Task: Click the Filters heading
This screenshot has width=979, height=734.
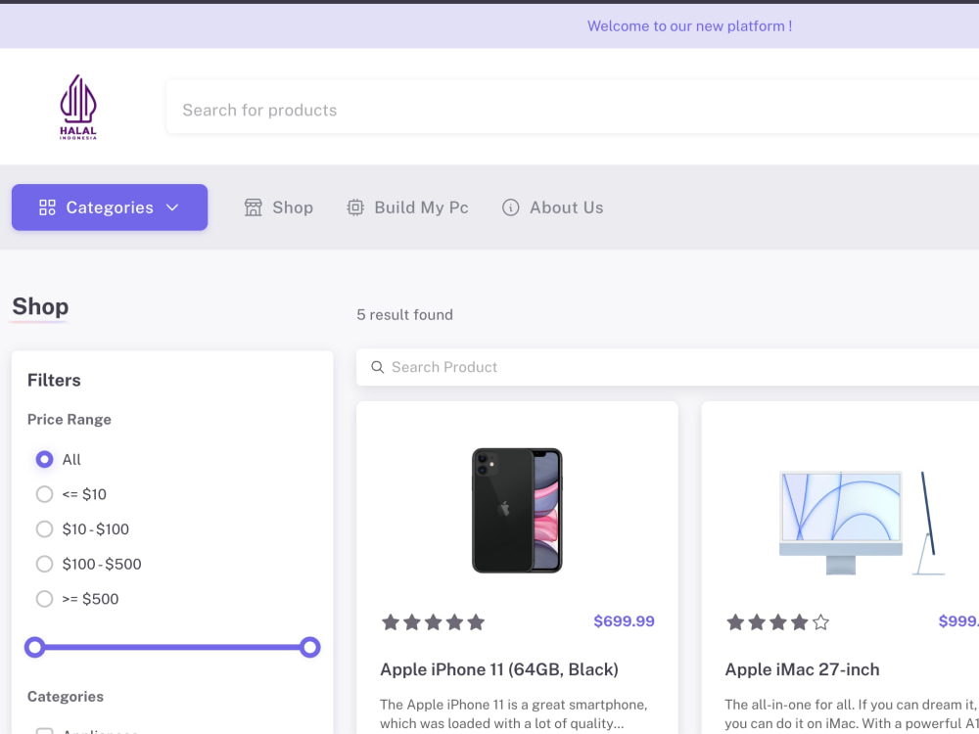Action: point(54,380)
